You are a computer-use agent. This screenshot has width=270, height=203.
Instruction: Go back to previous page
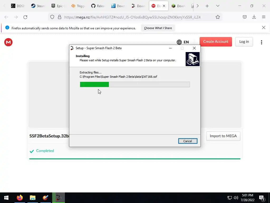click(6, 17)
